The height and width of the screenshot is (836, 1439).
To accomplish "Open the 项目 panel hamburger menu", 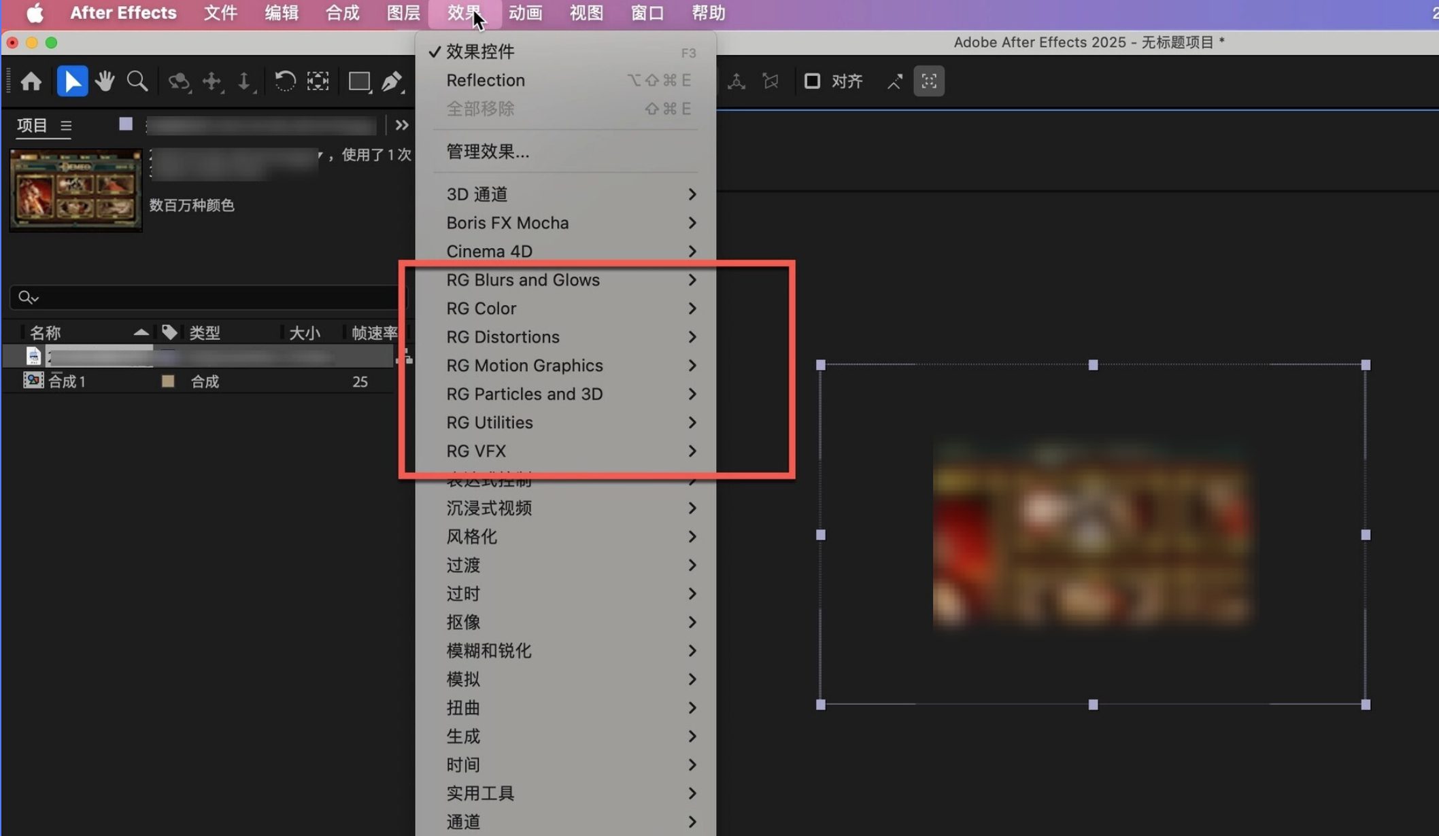I will point(66,126).
